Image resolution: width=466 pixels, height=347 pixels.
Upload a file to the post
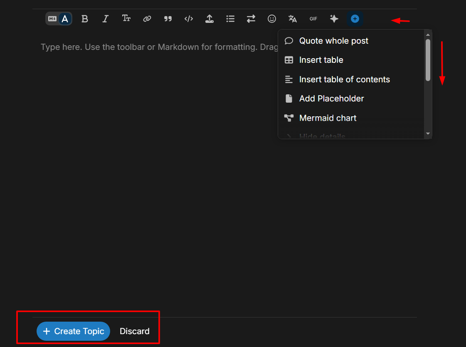pos(210,19)
